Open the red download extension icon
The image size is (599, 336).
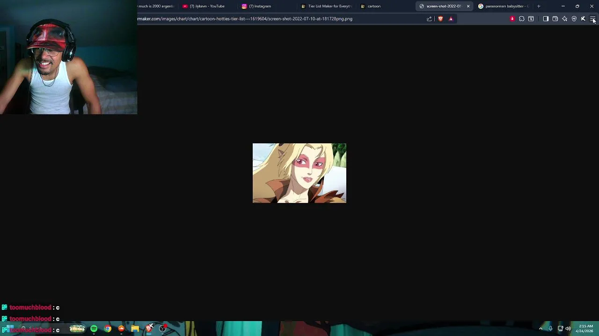[512, 19]
